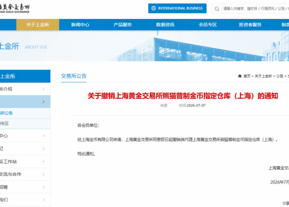Click the 来源 label text
The width and height of the screenshot is (289, 207).
pos(164,105)
